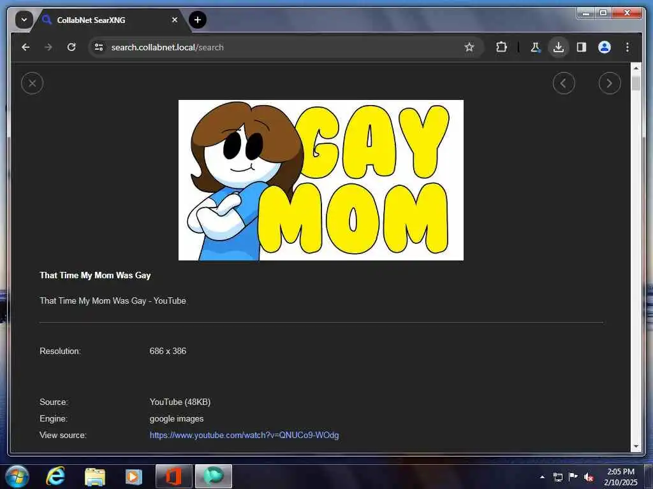Image resolution: width=653 pixels, height=489 pixels.
Task: Select the resolution value 686 x 386
Action: tap(168, 351)
